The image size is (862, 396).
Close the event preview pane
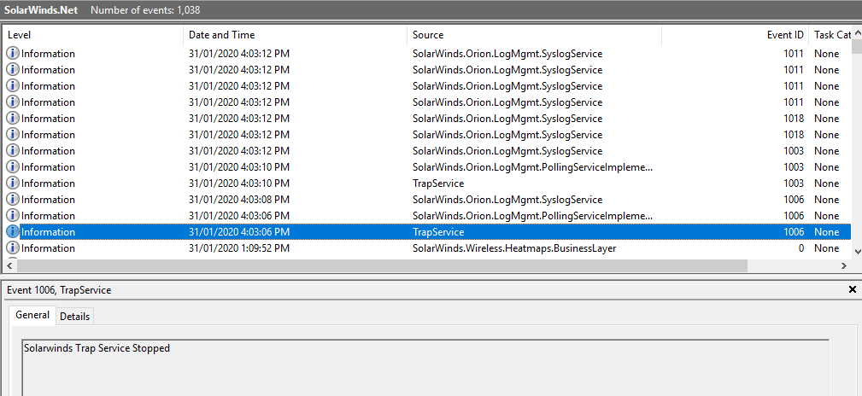(x=853, y=289)
